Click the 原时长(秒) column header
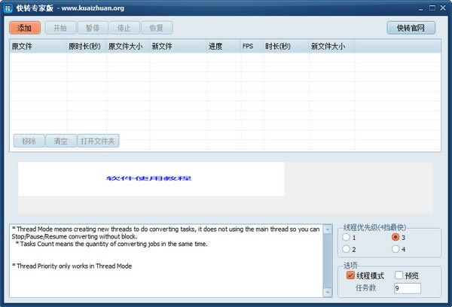 (87, 46)
